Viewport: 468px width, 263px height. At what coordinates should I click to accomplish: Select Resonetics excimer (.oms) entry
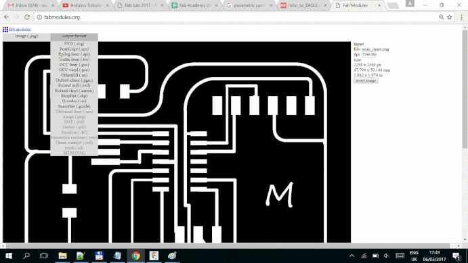tap(74, 138)
